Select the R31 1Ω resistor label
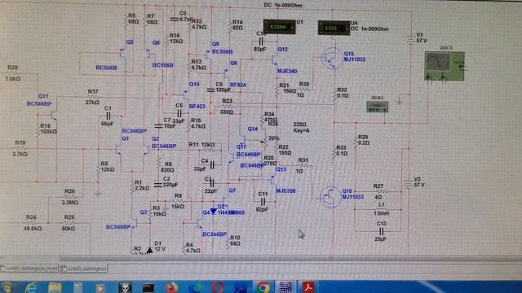522x293 pixels. (303, 165)
